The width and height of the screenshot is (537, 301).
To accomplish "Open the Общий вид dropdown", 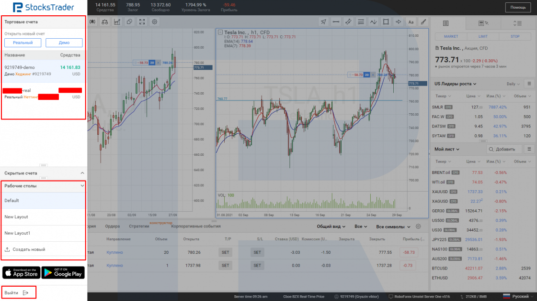I will click(331, 226).
